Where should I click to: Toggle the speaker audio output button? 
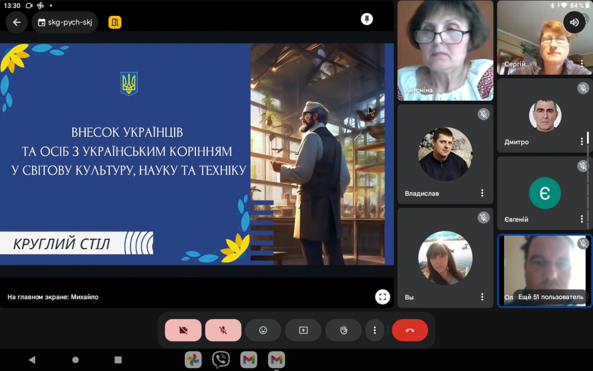574,22
